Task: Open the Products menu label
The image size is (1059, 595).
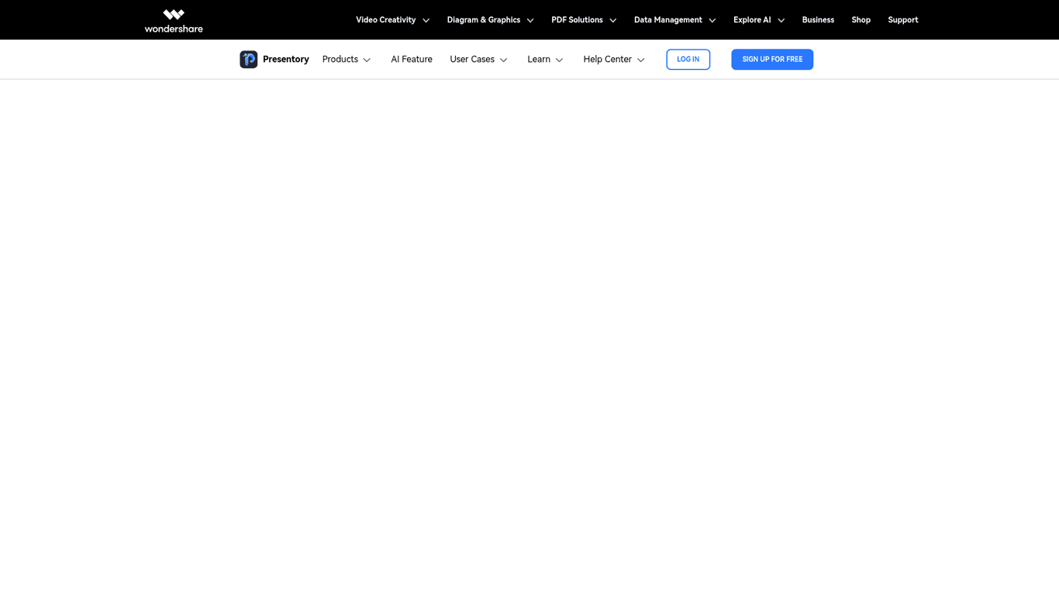Action: click(x=340, y=60)
